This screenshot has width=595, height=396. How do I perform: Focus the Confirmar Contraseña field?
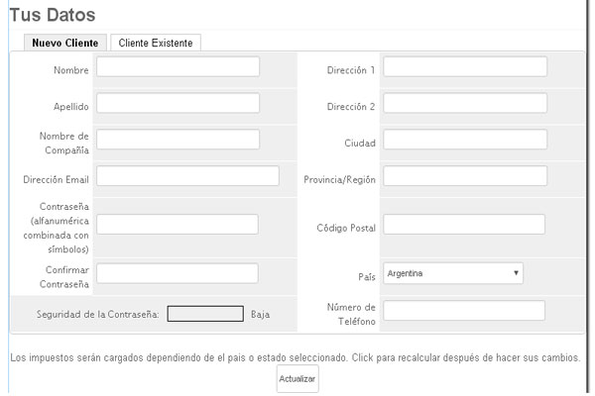coord(178,273)
